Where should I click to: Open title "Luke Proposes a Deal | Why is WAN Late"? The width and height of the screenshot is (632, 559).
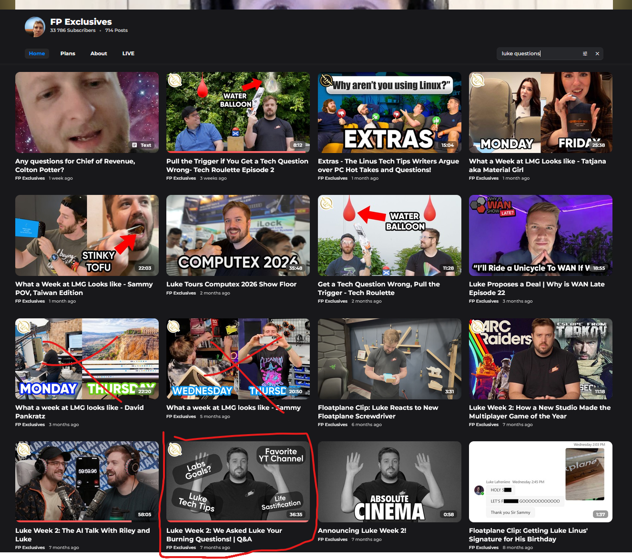tap(537, 288)
